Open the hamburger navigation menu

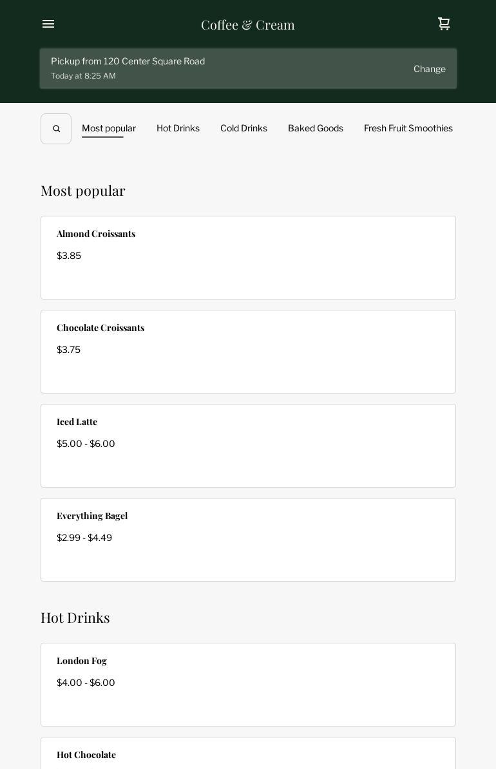coord(48,24)
